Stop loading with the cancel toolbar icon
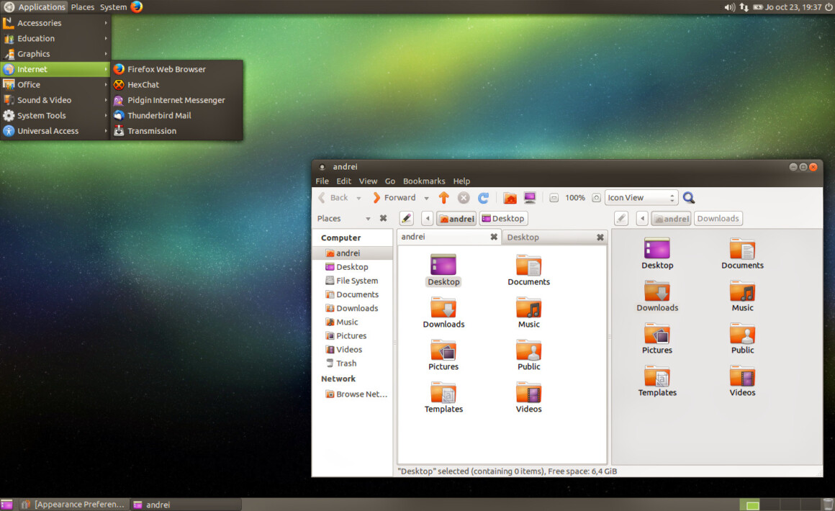The width and height of the screenshot is (835, 511). [x=464, y=197]
